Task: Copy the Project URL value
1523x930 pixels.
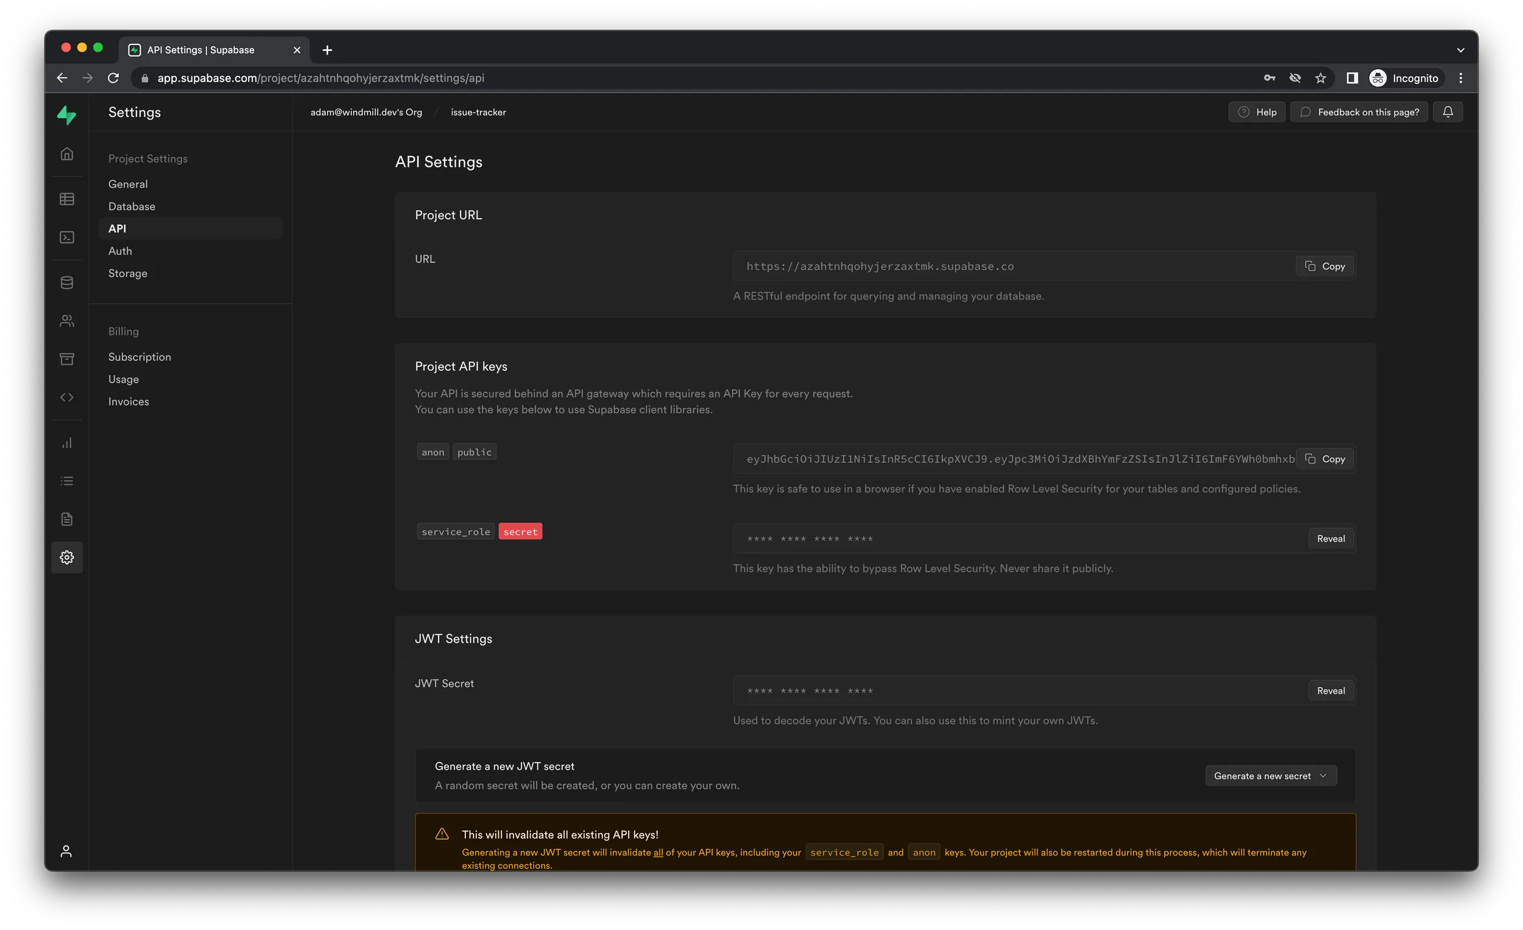Action: (1326, 266)
